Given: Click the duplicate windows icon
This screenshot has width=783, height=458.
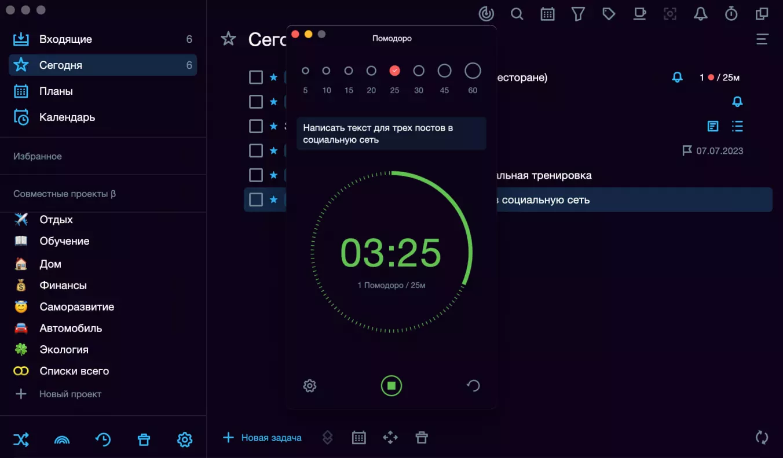Looking at the screenshot, I should pyautogui.click(x=762, y=13).
